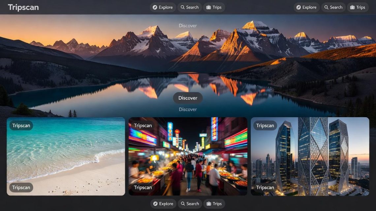Go to Trips in the right-side header group
The image size is (376, 211).
(358, 8)
